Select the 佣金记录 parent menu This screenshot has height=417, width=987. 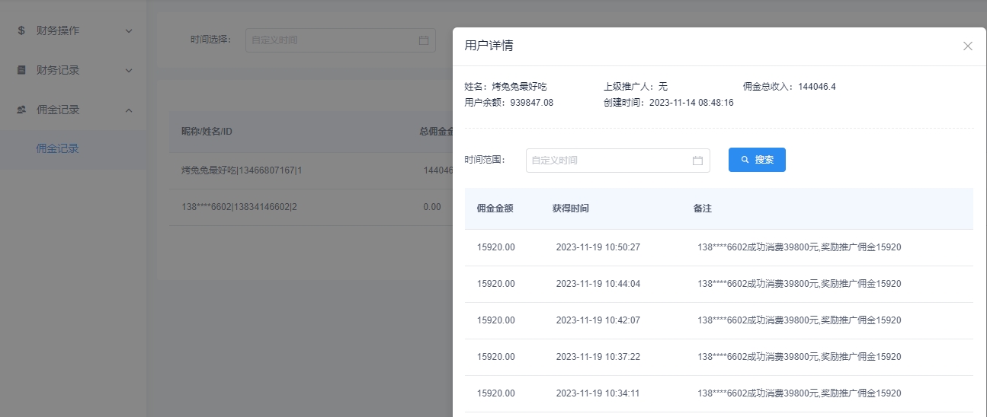pyautogui.click(x=73, y=110)
